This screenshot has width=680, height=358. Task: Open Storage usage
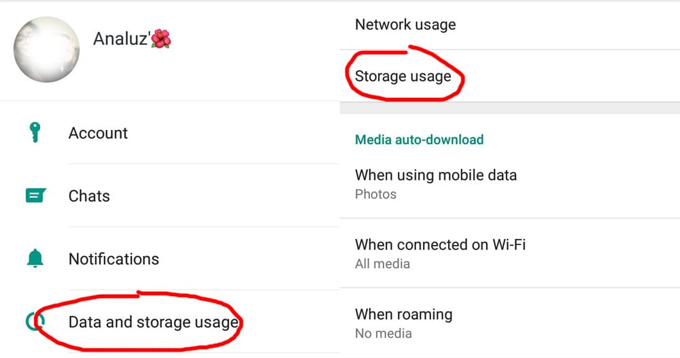click(x=403, y=76)
